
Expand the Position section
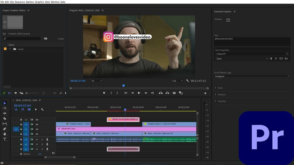(x=215, y=94)
